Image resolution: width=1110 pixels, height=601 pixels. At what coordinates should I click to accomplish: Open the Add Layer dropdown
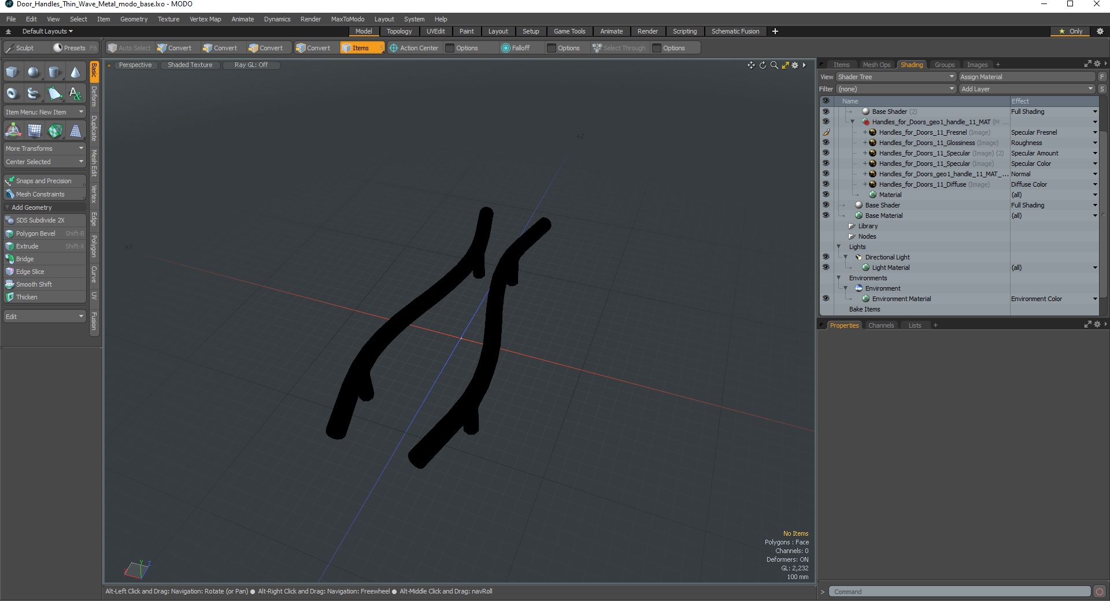tap(1027, 89)
